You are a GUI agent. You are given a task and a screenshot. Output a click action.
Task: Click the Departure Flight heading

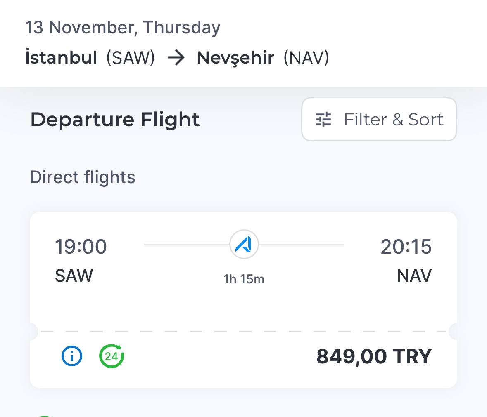click(x=115, y=120)
